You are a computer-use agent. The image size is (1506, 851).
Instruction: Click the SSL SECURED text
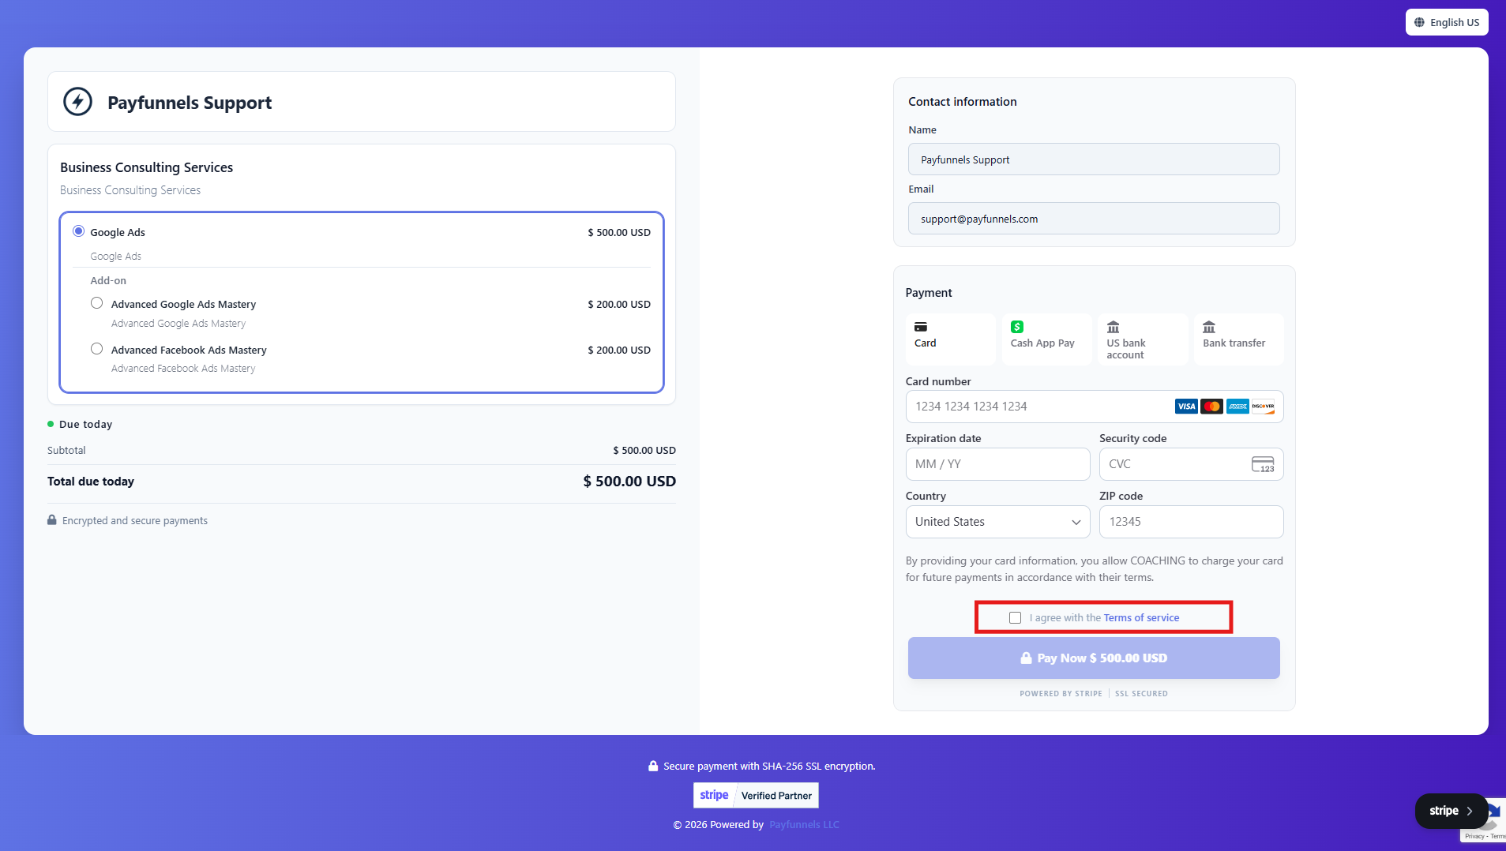[x=1141, y=694]
